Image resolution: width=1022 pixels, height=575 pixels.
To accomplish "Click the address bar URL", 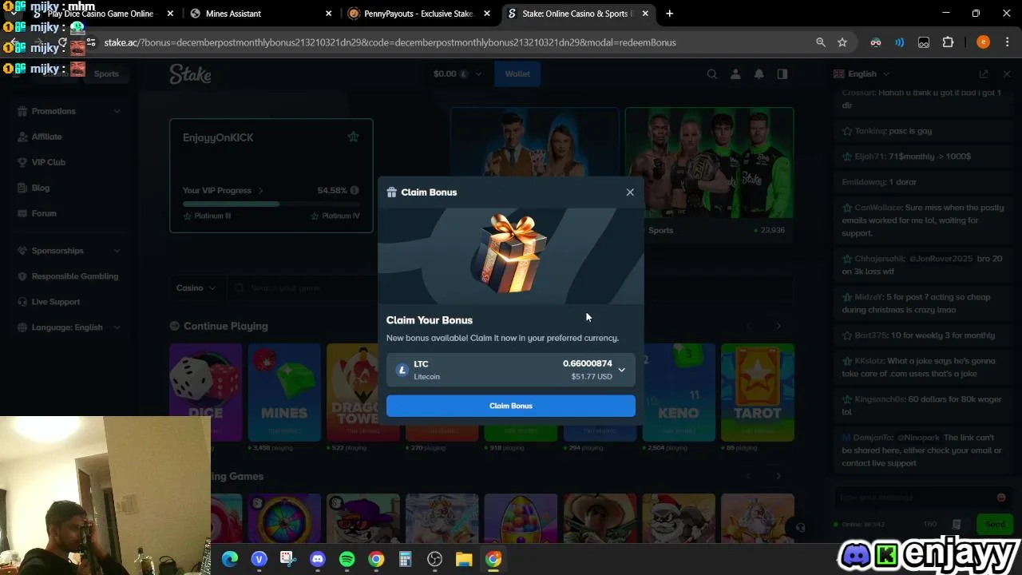I will 390,42.
